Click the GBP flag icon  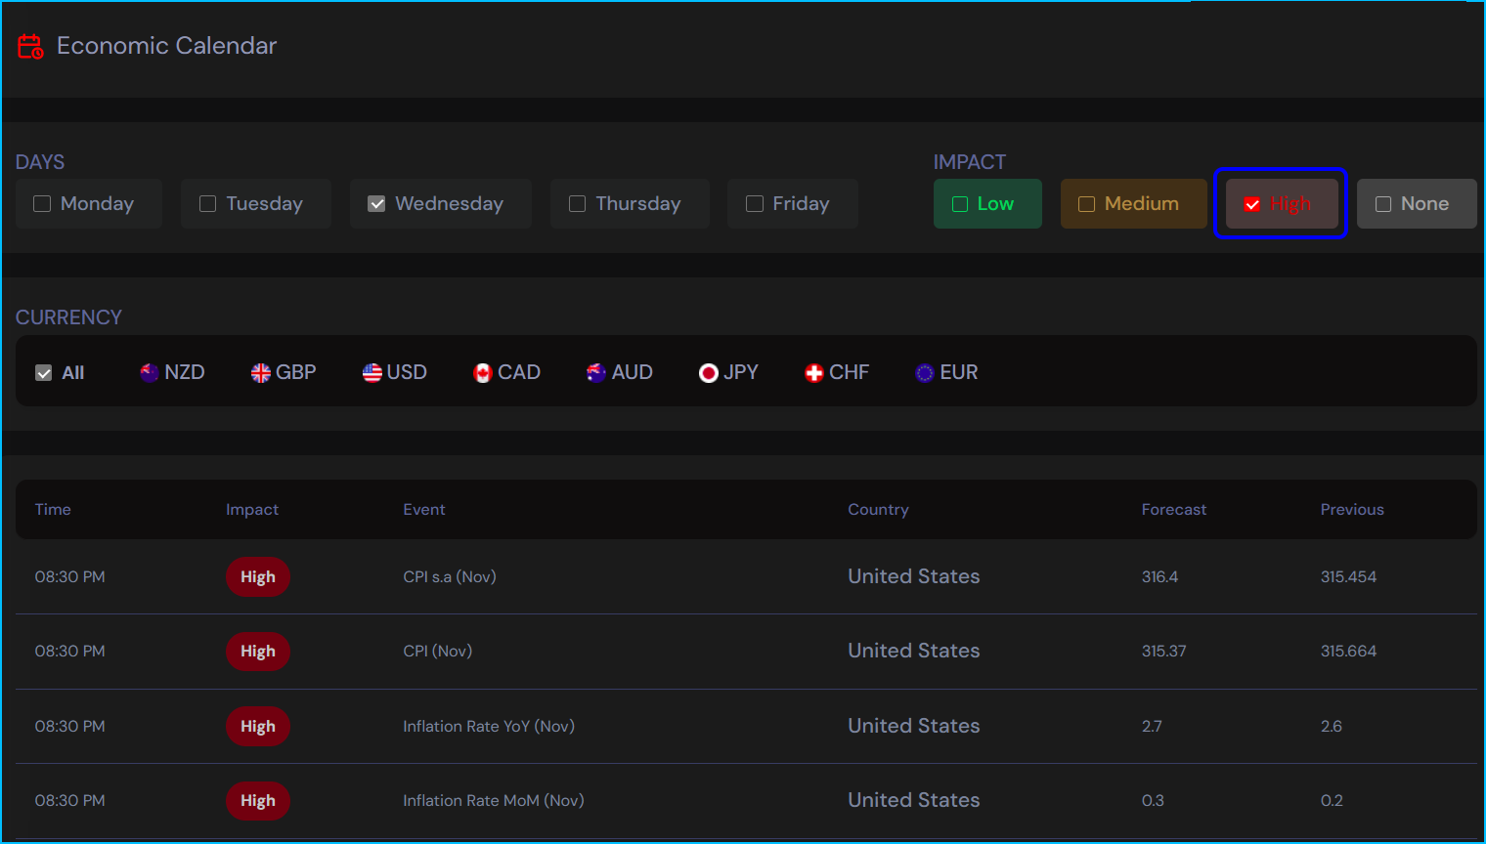tap(261, 373)
